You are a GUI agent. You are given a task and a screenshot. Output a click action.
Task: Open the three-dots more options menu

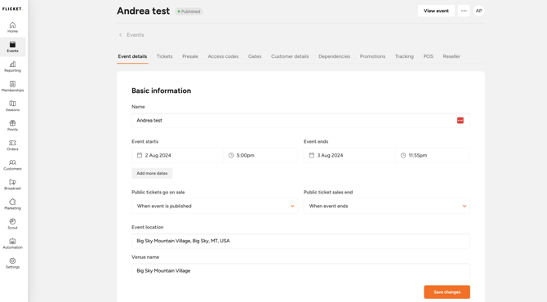click(x=464, y=11)
